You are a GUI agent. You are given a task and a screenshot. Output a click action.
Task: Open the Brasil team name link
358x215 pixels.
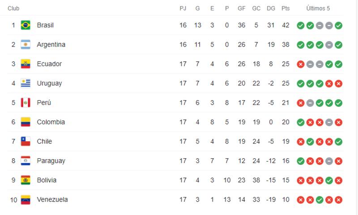(45, 25)
